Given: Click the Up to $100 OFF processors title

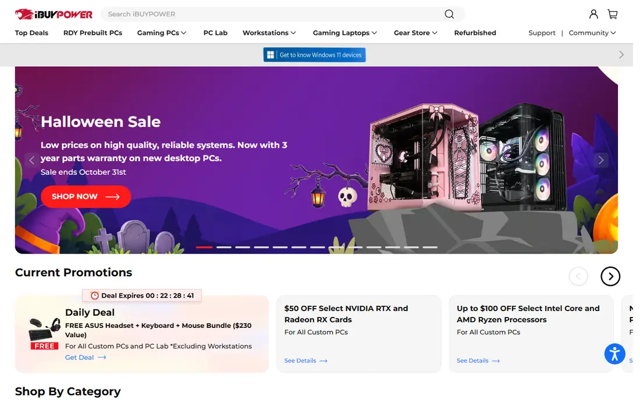Looking at the screenshot, I should [x=528, y=315].
